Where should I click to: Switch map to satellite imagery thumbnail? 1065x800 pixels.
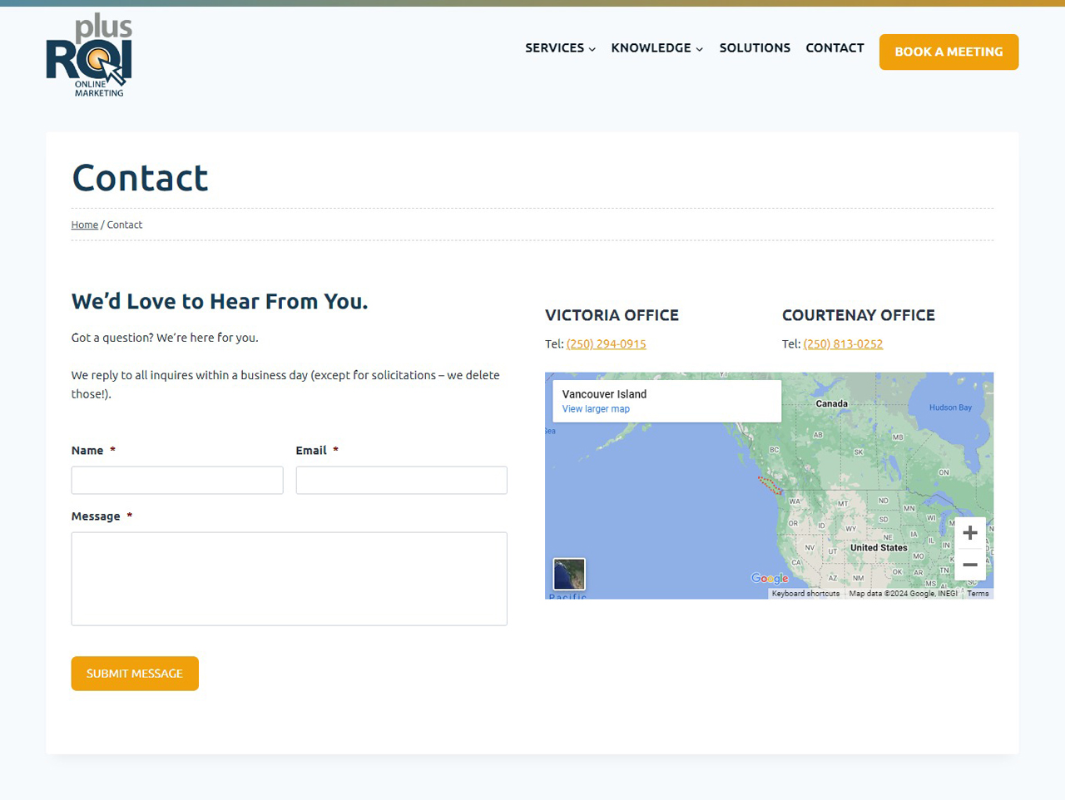[569, 574]
